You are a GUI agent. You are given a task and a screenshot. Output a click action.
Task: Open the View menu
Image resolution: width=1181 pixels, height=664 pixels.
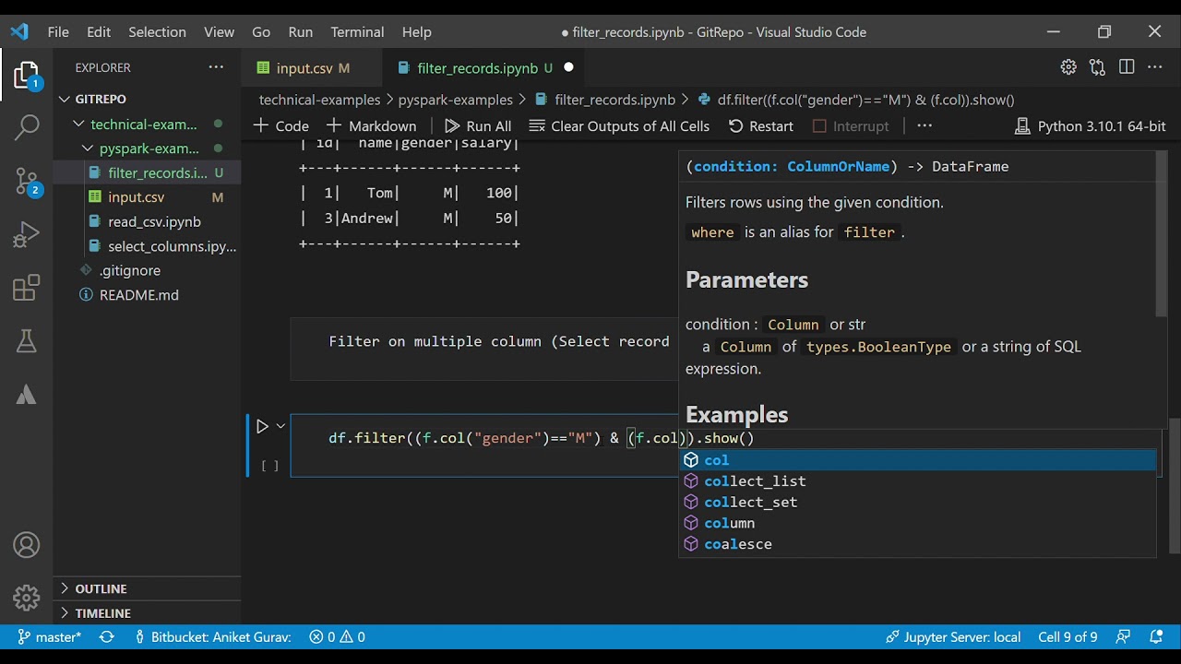(x=219, y=31)
